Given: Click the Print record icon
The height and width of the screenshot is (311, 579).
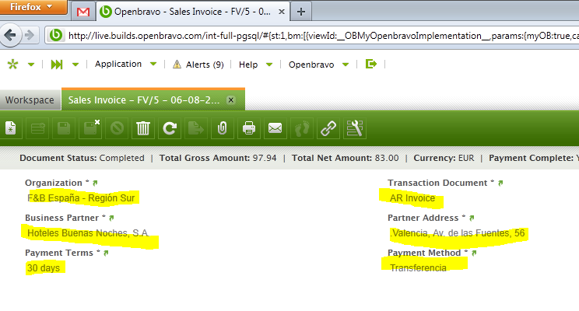Looking at the screenshot, I should 249,128.
